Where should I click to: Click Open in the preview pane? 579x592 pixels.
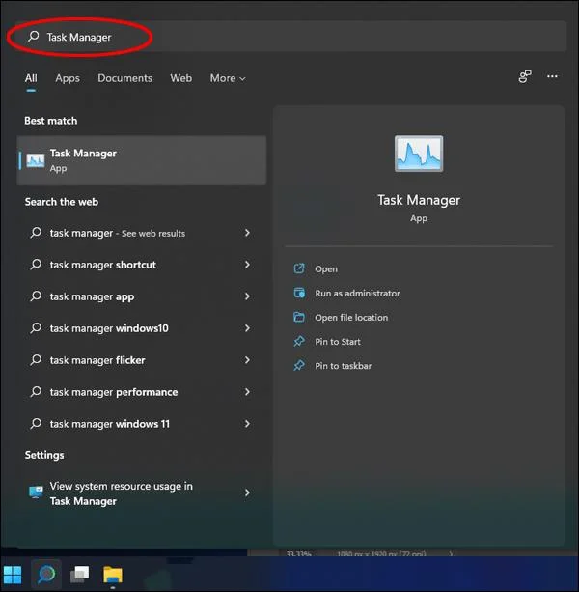pyautogui.click(x=326, y=269)
